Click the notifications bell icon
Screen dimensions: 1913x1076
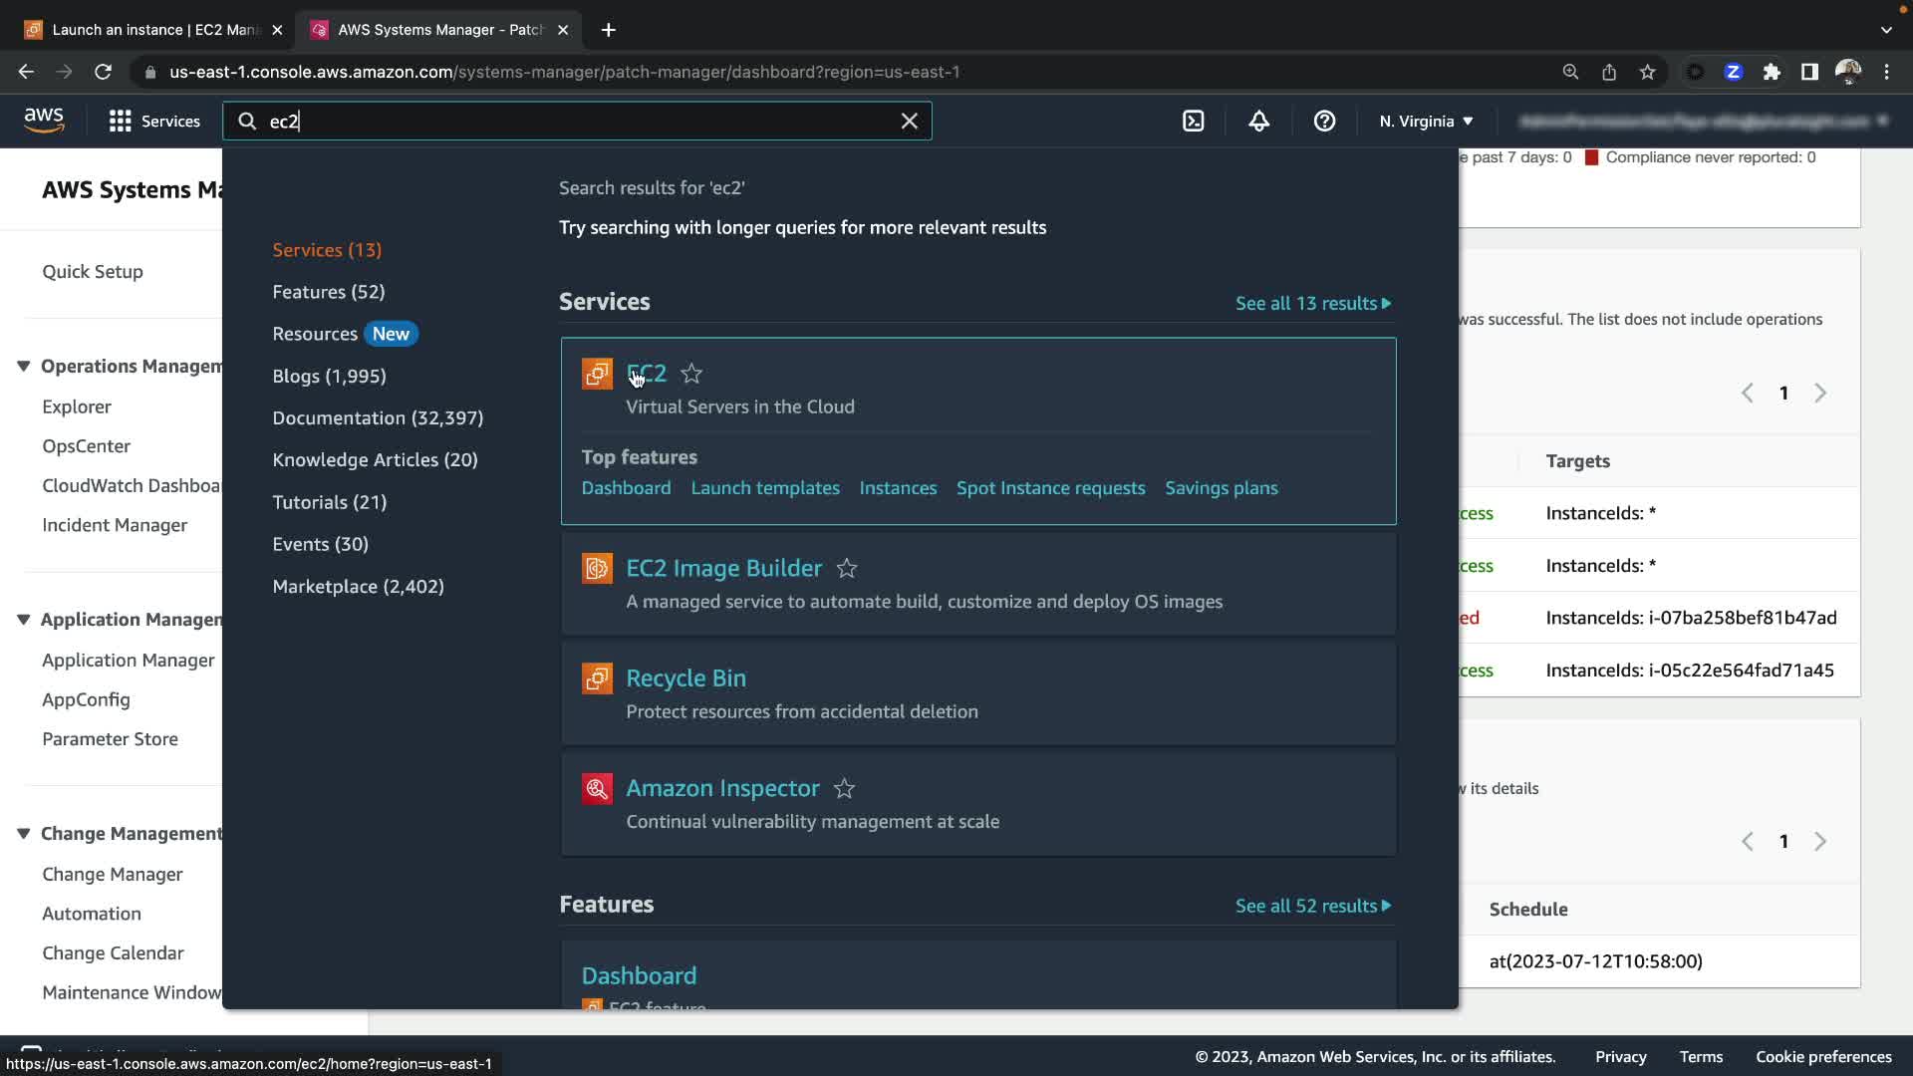click(x=1258, y=121)
